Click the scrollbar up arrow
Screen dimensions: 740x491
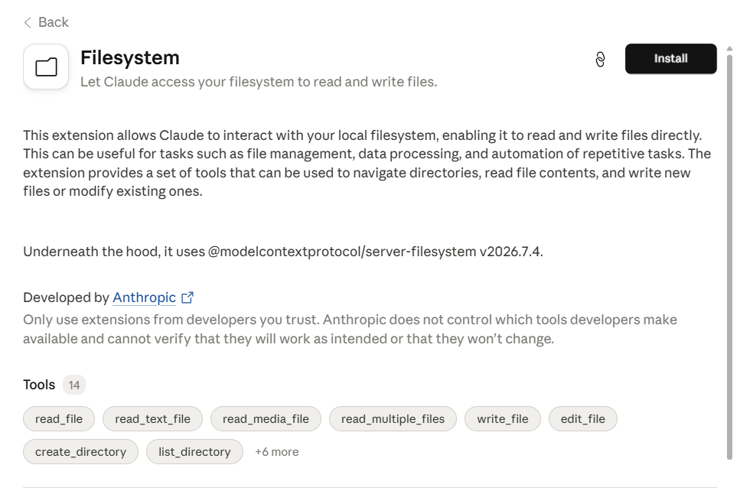[x=729, y=49]
